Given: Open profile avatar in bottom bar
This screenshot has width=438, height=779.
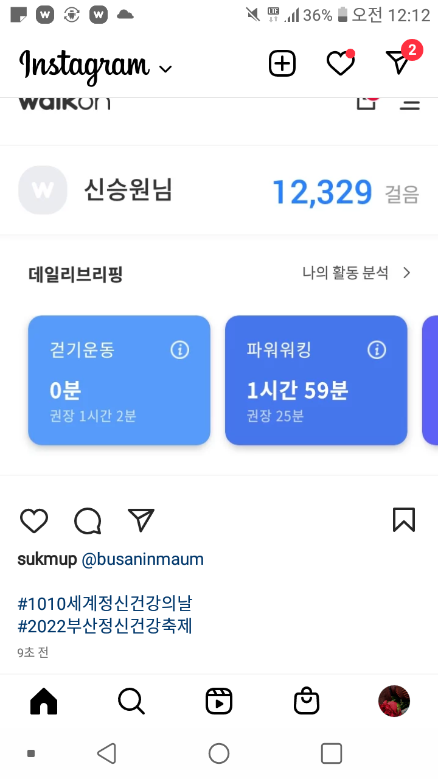Looking at the screenshot, I should [394, 701].
